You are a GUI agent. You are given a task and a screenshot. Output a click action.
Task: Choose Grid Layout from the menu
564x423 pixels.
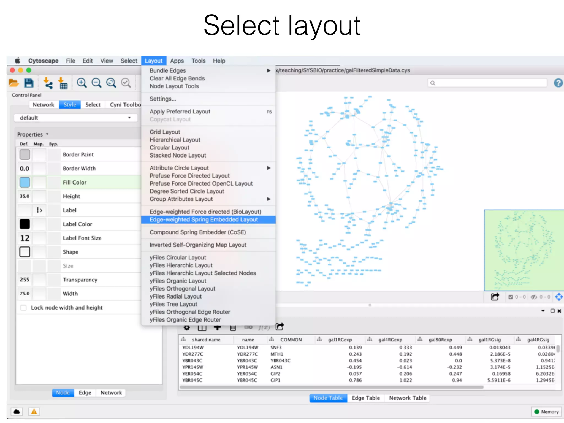(x=208, y=132)
